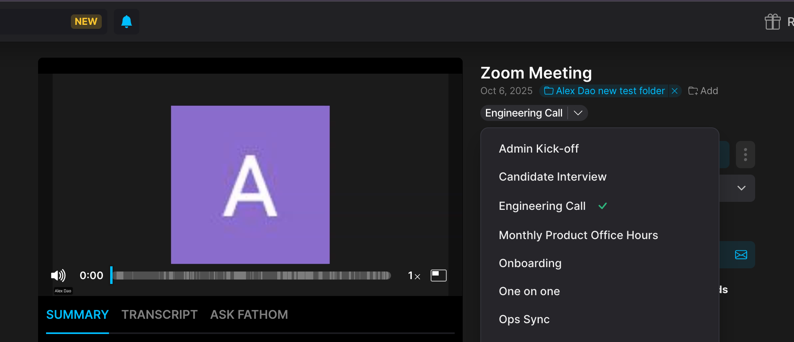Mute the video with the speaker icon
The width and height of the screenshot is (794, 342).
[x=58, y=276]
